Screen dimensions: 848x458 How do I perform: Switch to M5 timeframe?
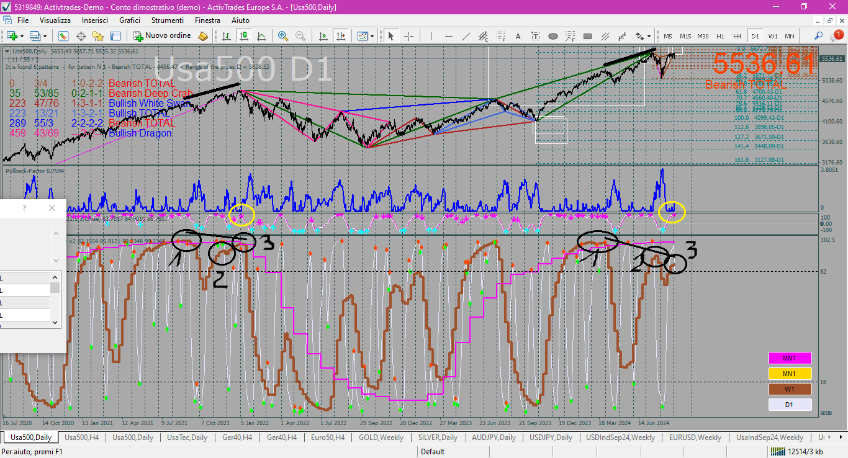(668, 36)
